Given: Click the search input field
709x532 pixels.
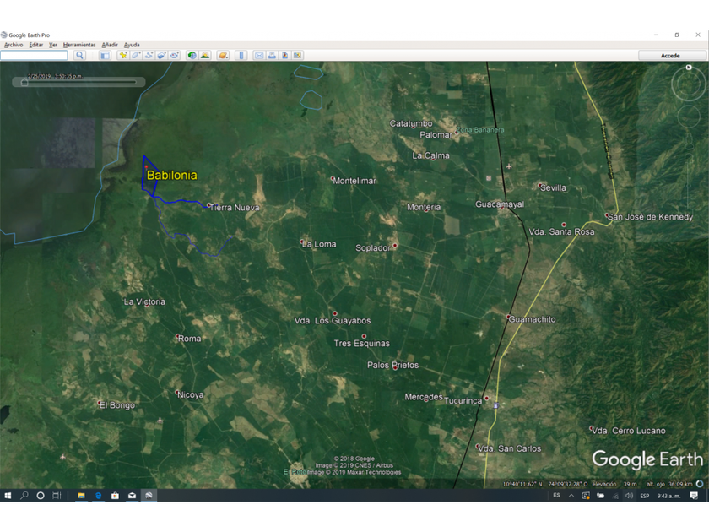Looking at the screenshot, I should pyautogui.click(x=35, y=55).
